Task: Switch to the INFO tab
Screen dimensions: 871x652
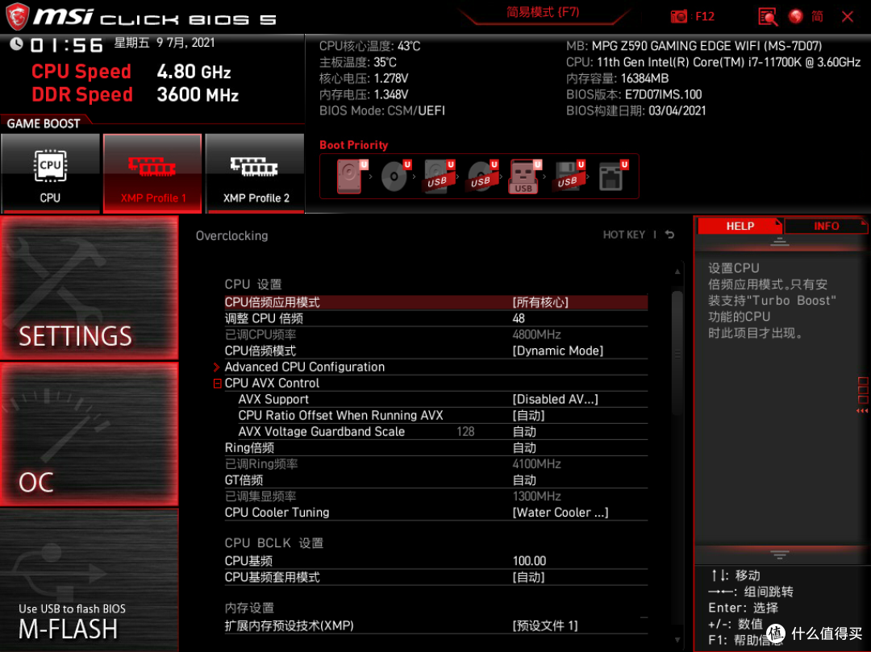Action: coord(826,226)
